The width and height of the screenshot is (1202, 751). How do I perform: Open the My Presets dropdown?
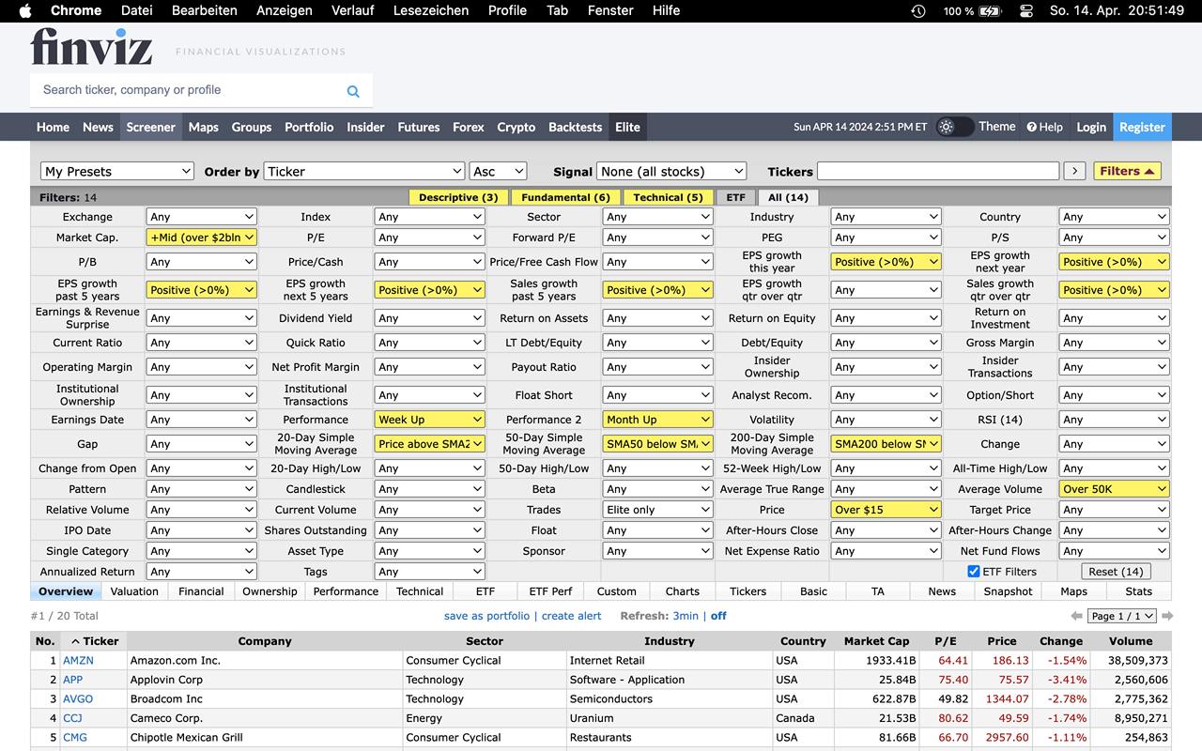[117, 171]
